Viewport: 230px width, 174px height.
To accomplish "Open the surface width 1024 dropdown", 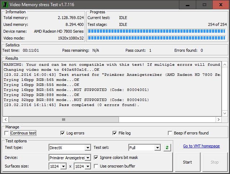I will (x=63, y=166).
